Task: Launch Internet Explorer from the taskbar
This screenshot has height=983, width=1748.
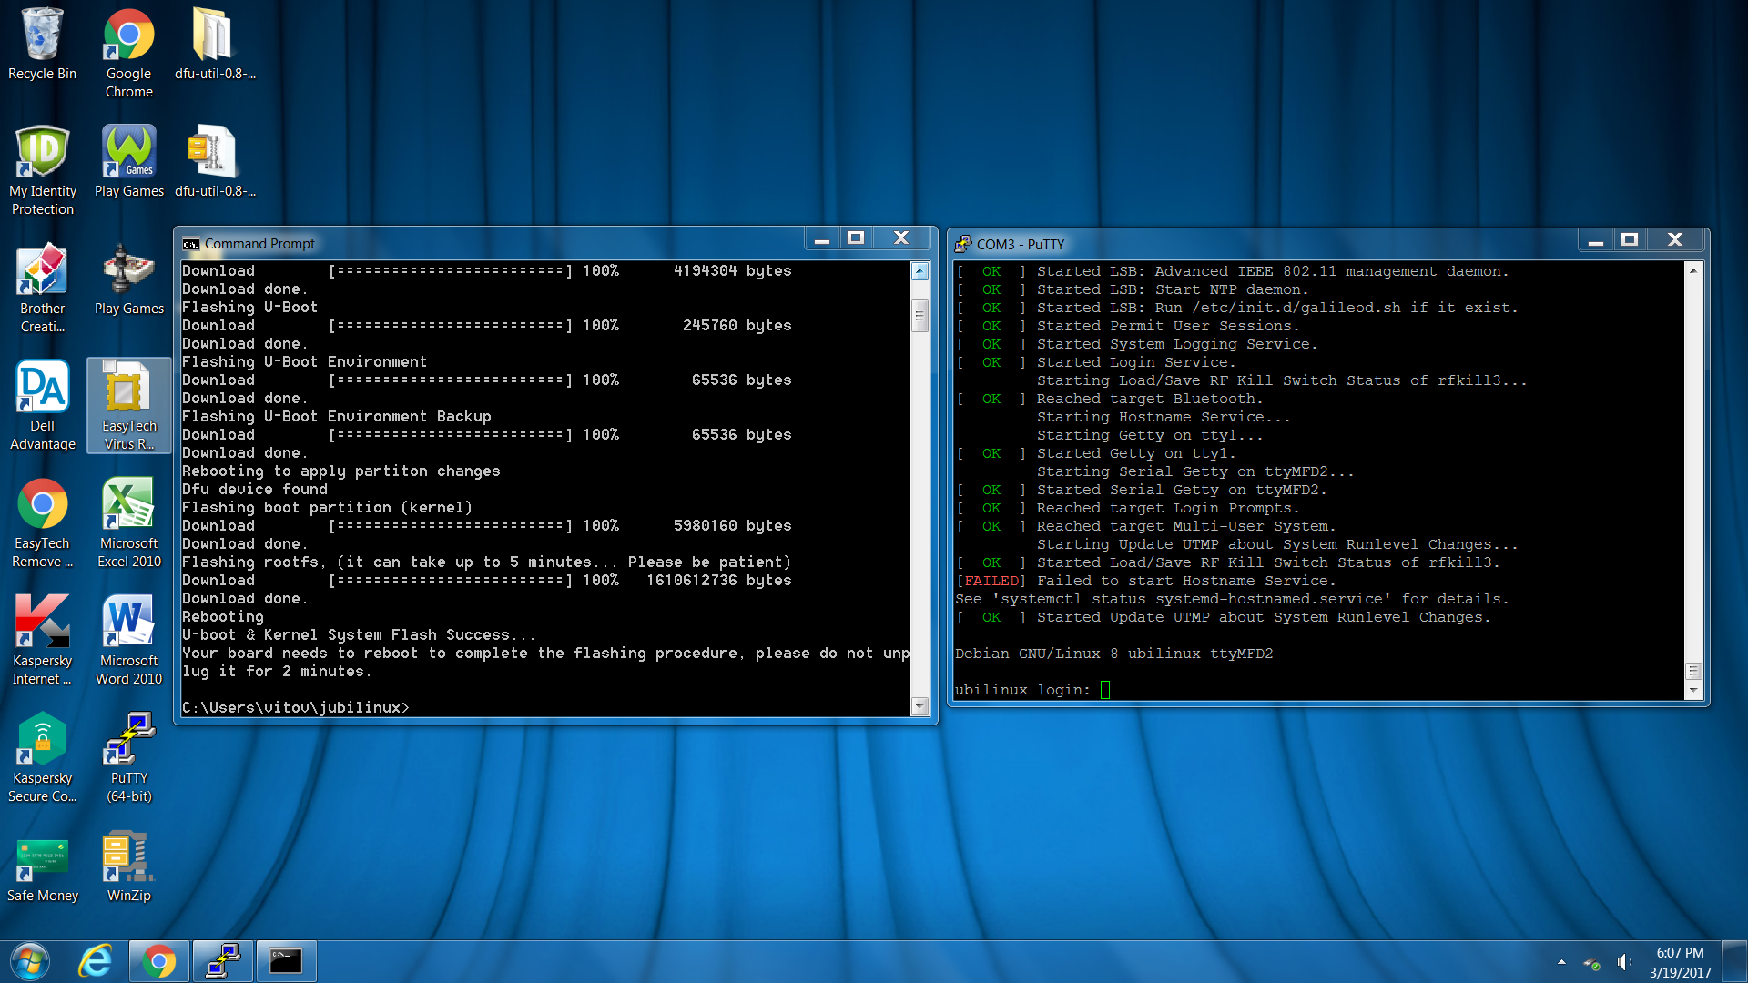Action: (95, 961)
